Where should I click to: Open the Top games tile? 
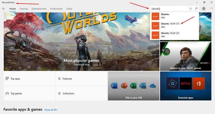coord(29,93)
